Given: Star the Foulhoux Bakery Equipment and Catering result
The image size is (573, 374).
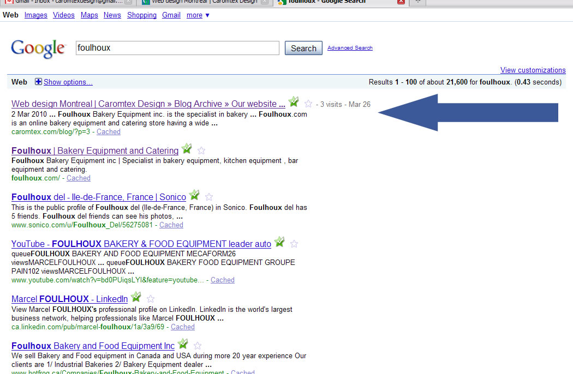Looking at the screenshot, I should point(201,150).
